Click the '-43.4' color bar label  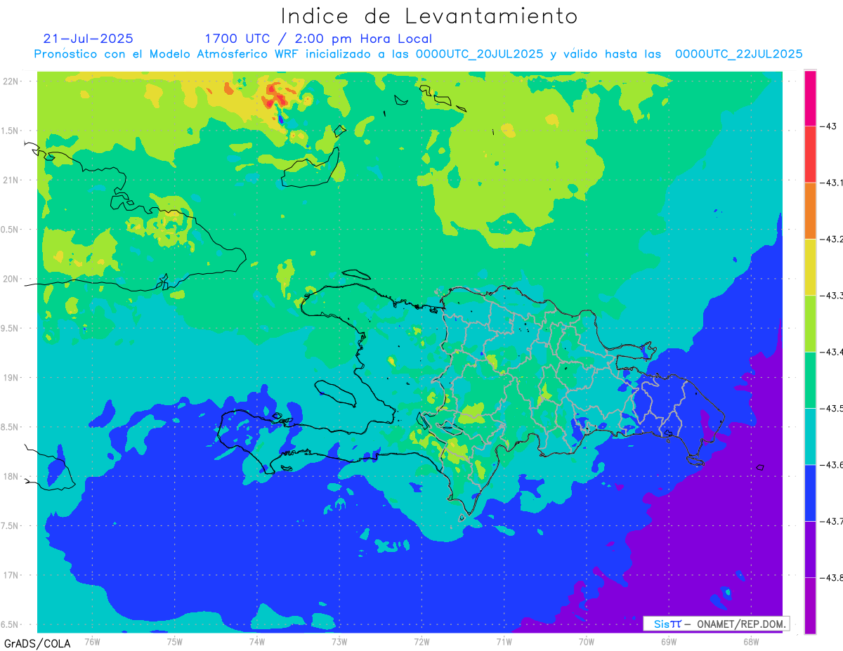pyautogui.click(x=832, y=352)
